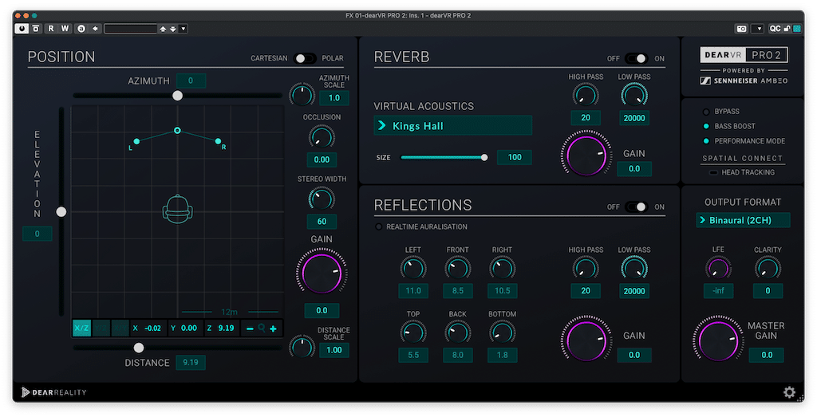Select the Y/Z view tab

click(x=101, y=328)
